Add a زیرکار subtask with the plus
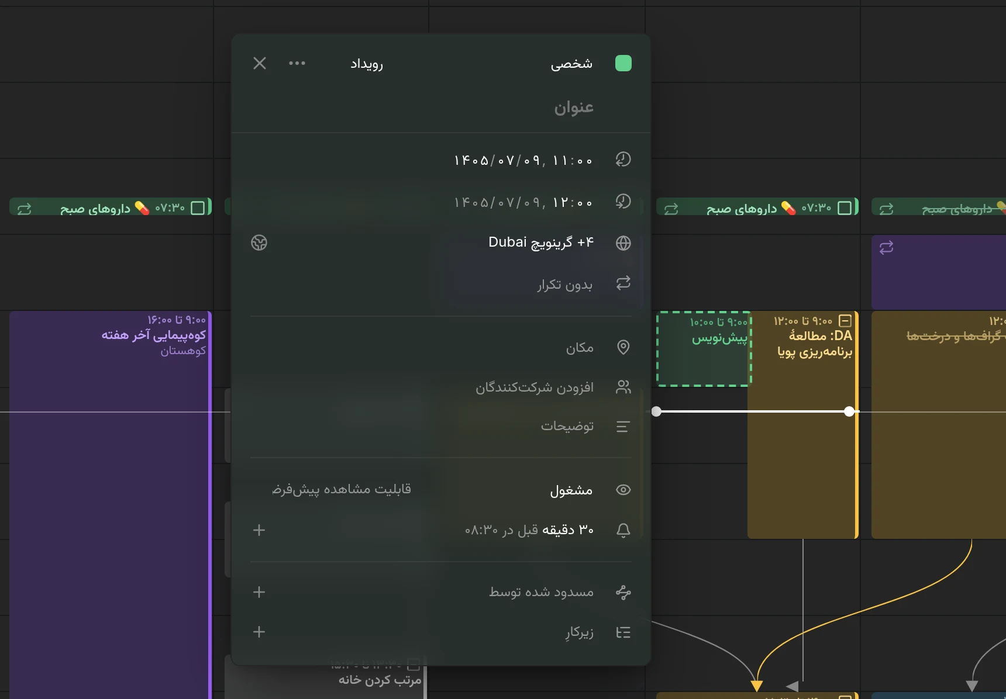1006x699 pixels. (259, 632)
